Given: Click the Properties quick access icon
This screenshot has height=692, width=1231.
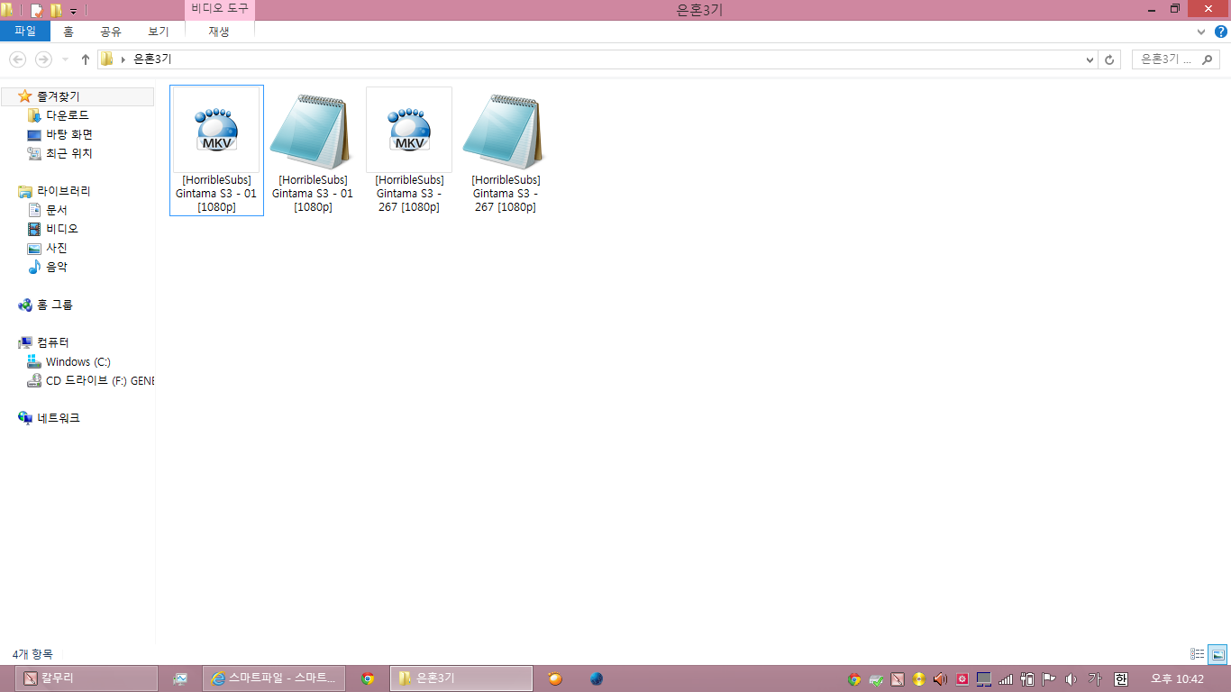Looking at the screenshot, I should coord(37,11).
